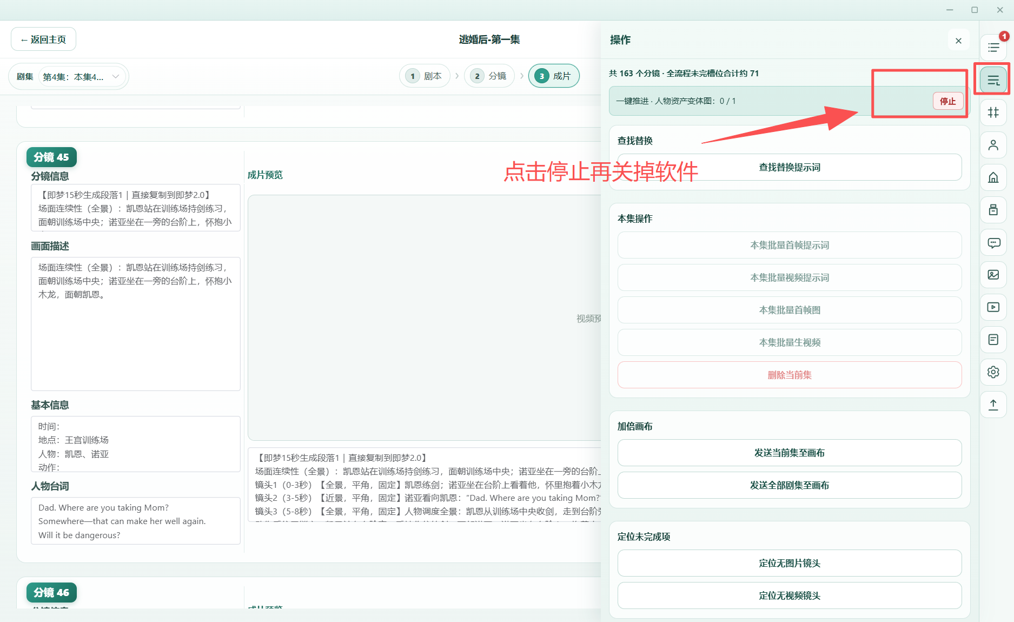Open the scene house sidebar icon
Screen dimensions: 1014x622
[x=993, y=177]
